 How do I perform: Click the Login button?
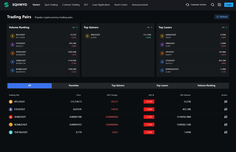[228, 5]
